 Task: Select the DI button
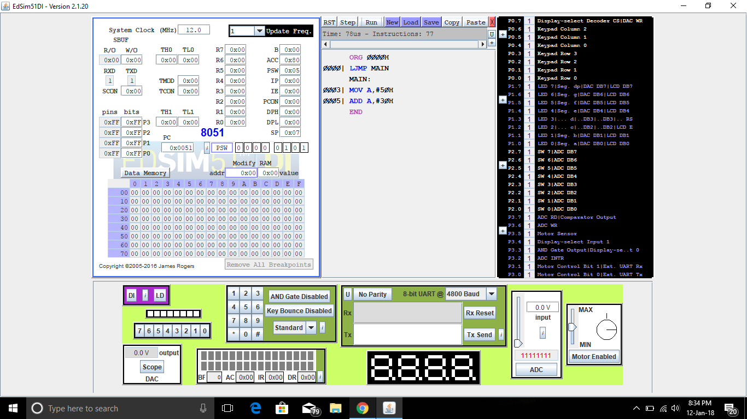(x=131, y=295)
